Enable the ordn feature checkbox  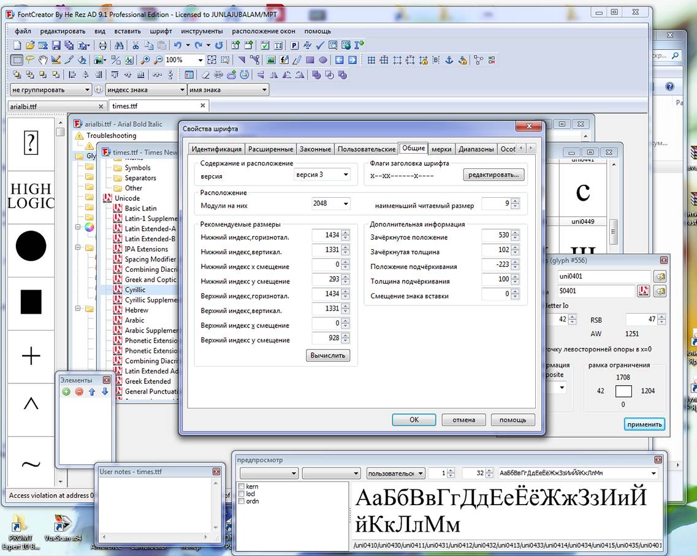242,501
